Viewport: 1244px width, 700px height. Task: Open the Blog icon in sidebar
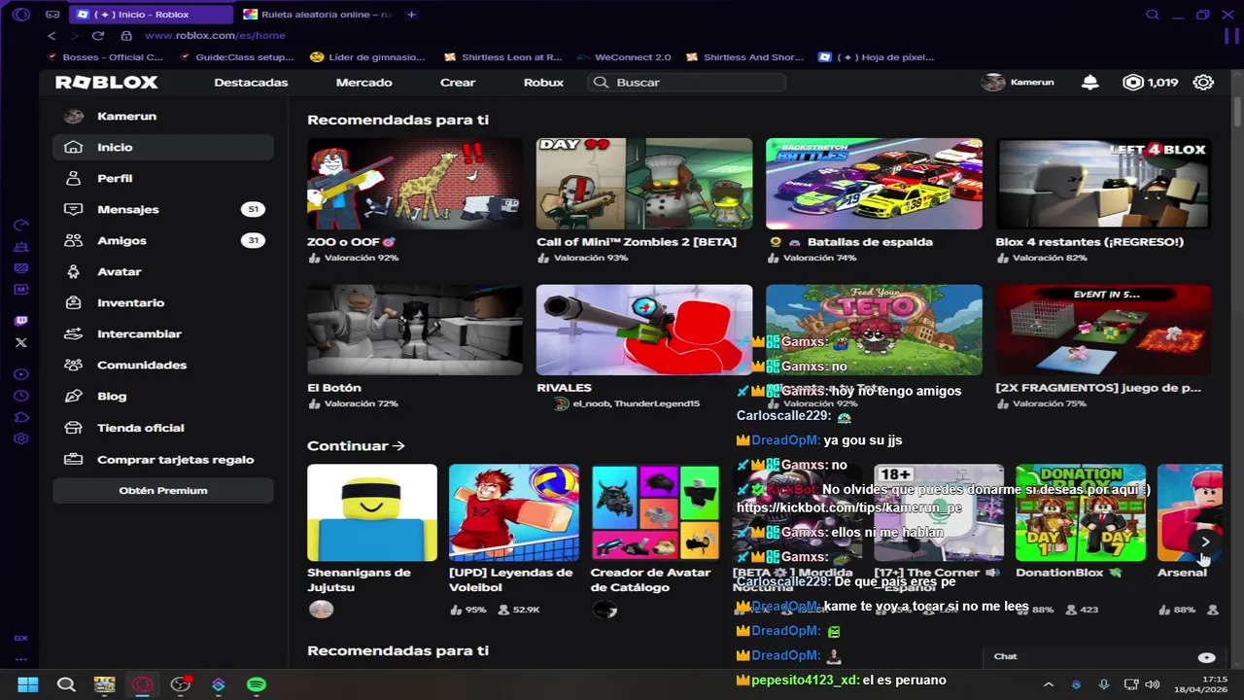73,396
